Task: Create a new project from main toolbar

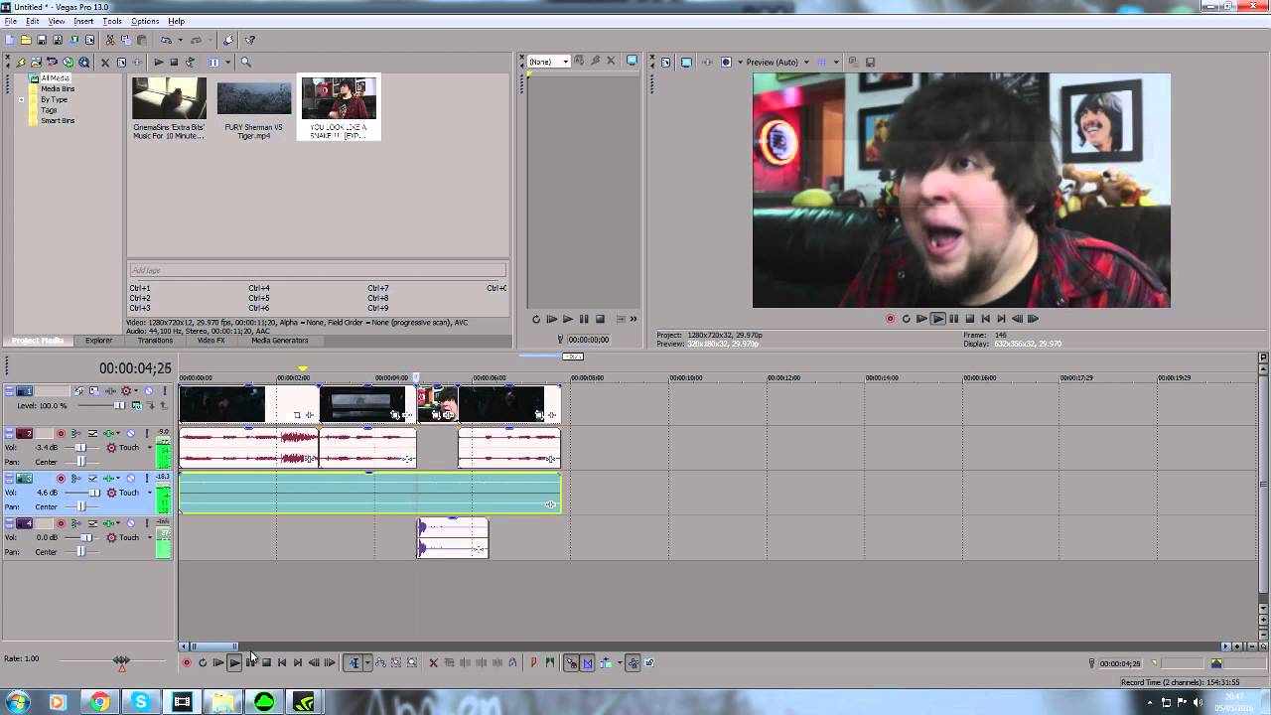Action: coord(9,40)
